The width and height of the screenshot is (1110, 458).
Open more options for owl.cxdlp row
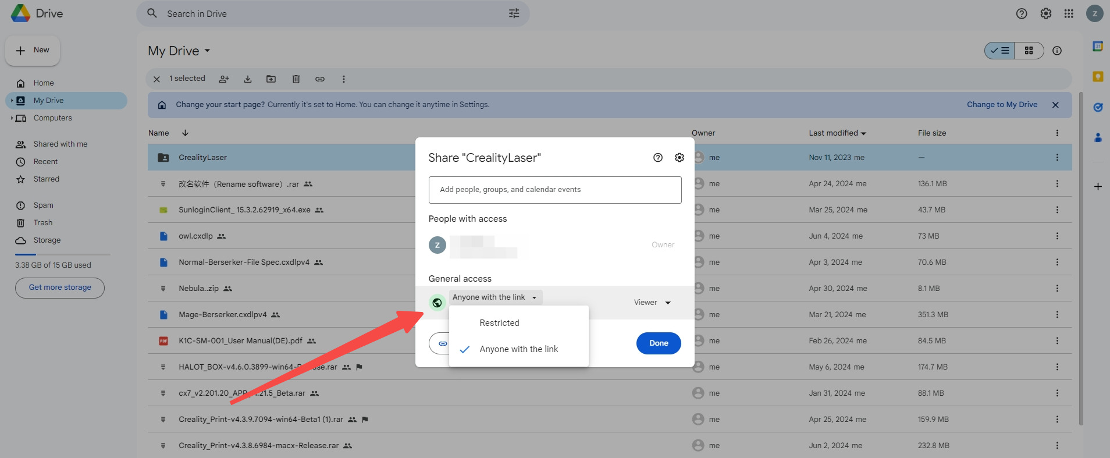tap(1057, 236)
